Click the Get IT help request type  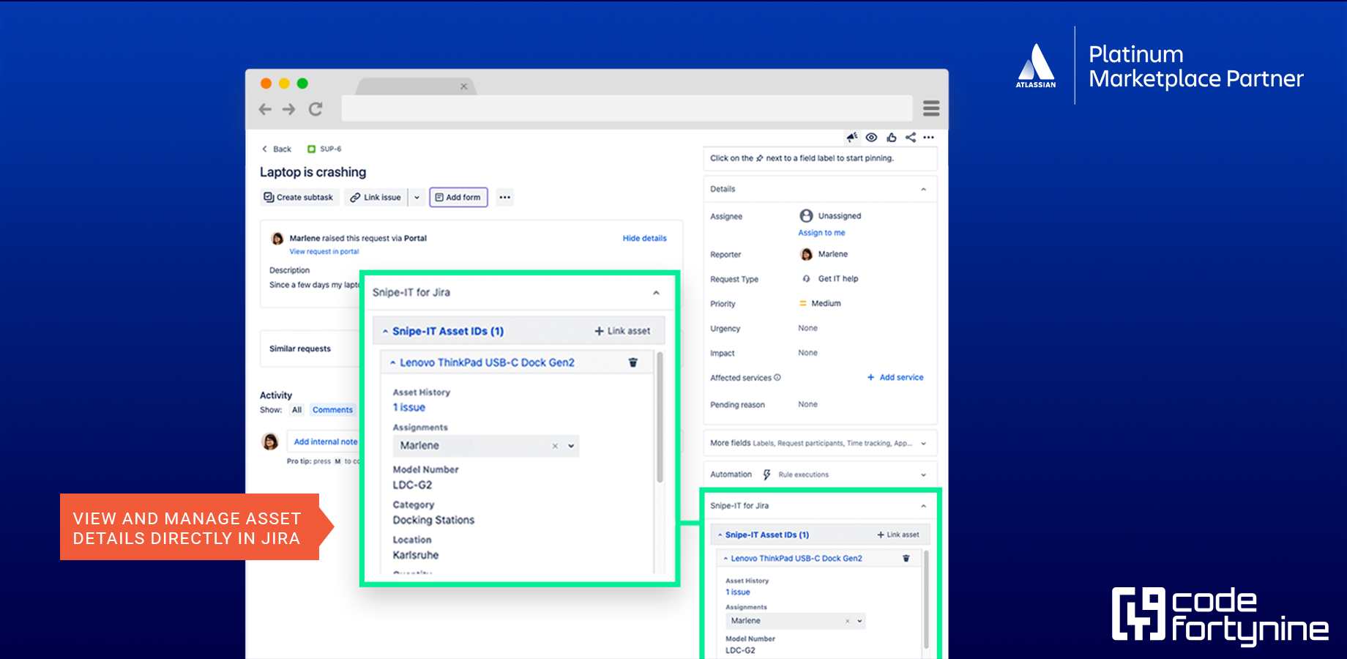830,279
